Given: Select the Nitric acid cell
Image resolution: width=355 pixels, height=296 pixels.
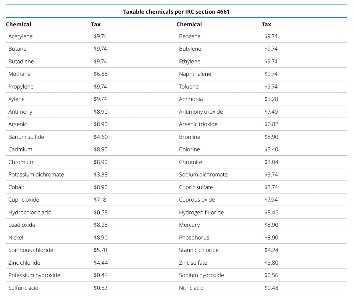Looking at the screenshot, I should [191, 288].
